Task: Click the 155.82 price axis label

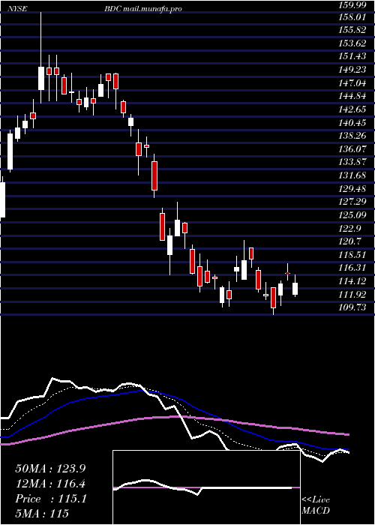Action: [351, 30]
